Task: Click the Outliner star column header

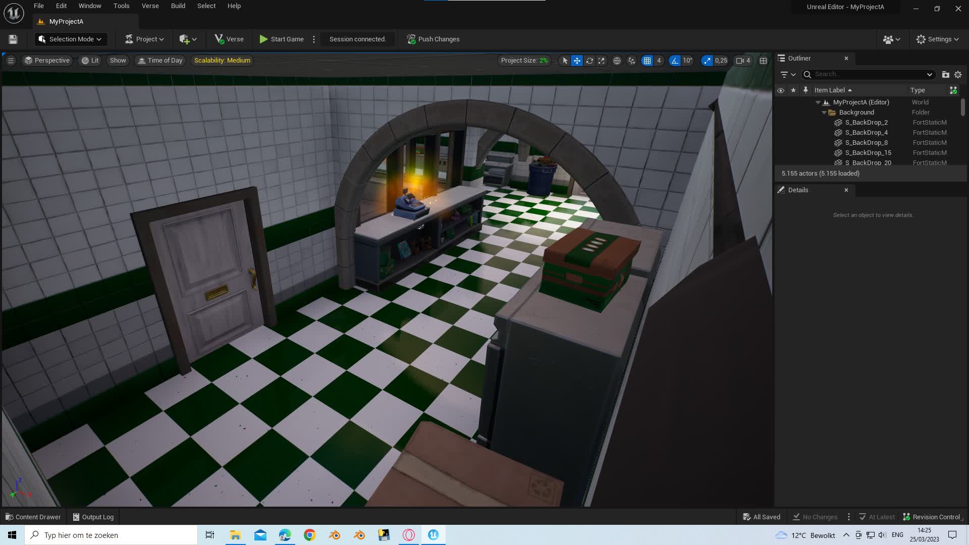Action: click(x=793, y=90)
